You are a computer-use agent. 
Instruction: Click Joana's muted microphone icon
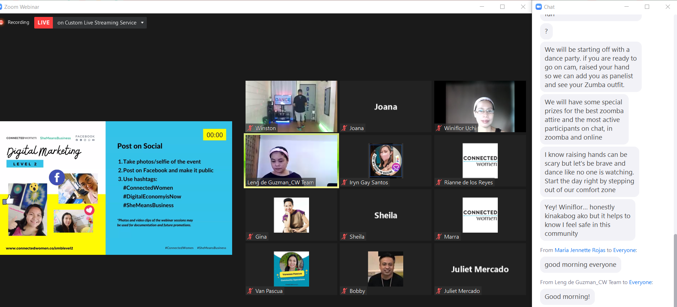[344, 128]
